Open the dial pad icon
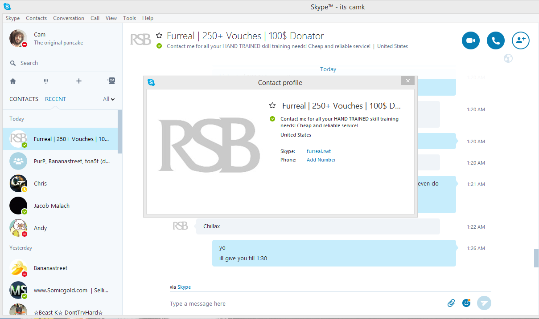This screenshot has width=539, height=319. point(46,81)
